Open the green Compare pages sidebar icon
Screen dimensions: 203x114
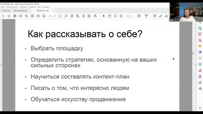(x=200, y=58)
